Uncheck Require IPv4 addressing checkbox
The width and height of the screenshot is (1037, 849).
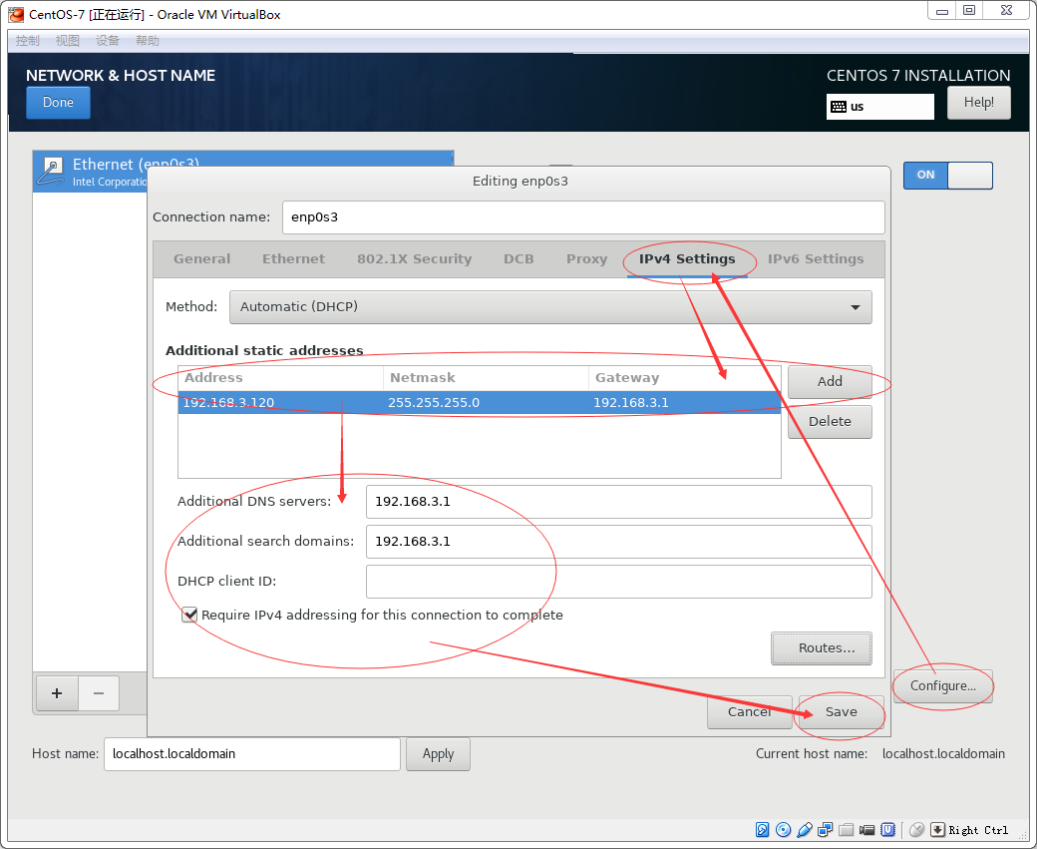click(x=189, y=616)
